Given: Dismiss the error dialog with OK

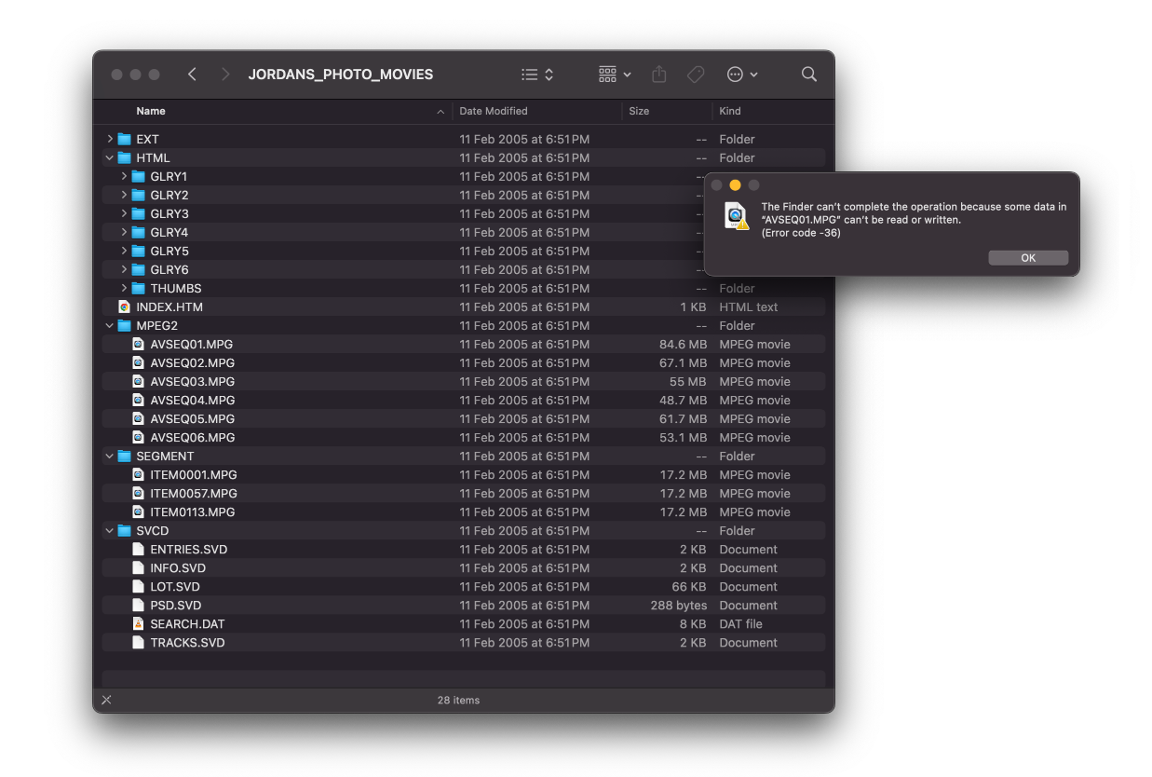Looking at the screenshot, I should click(x=1028, y=257).
